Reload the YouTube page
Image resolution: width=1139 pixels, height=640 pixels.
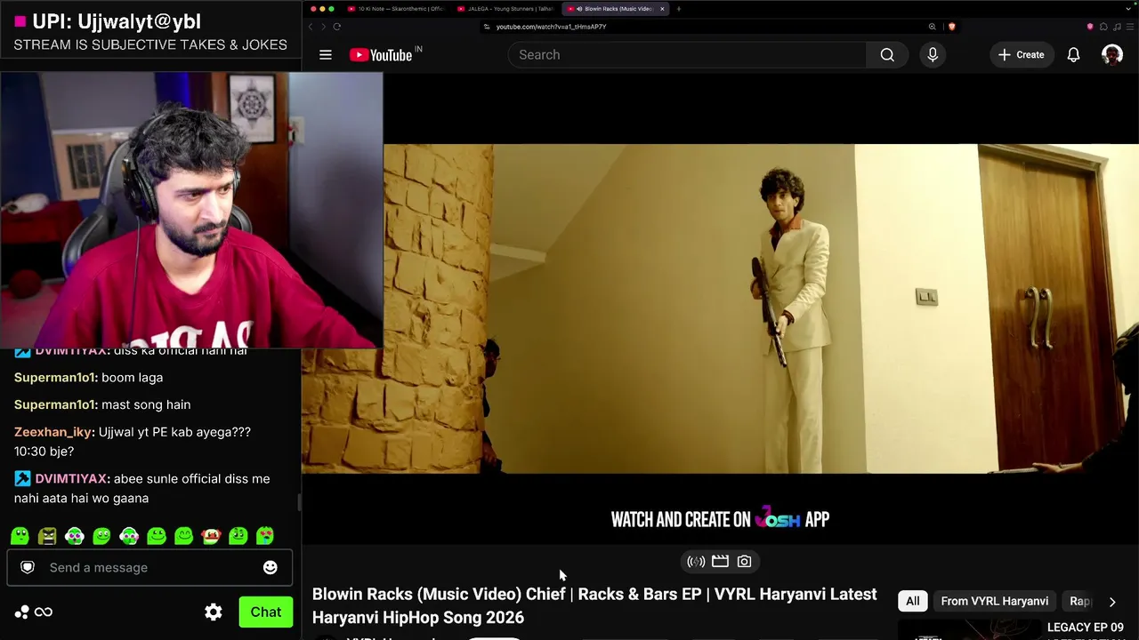tap(336, 27)
